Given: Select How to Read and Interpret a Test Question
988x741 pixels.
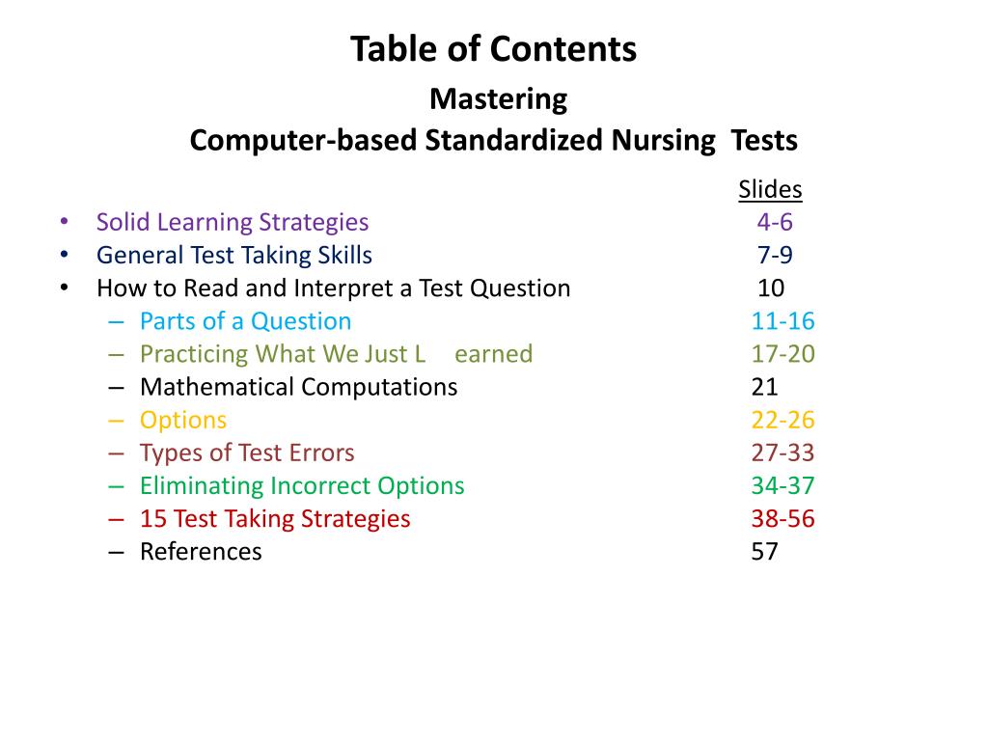Looking at the screenshot, I should [x=333, y=288].
